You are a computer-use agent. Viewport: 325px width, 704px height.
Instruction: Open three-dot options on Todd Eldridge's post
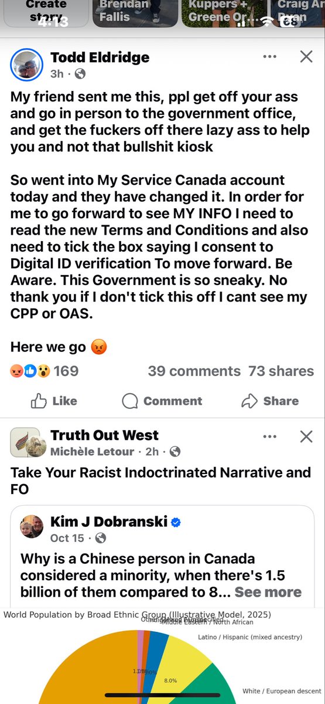click(269, 57)
